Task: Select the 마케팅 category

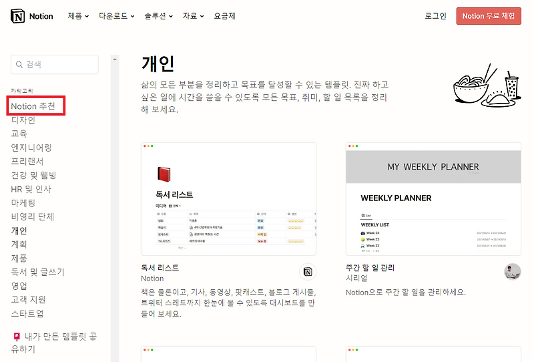Action: click(x=23, y=203)
